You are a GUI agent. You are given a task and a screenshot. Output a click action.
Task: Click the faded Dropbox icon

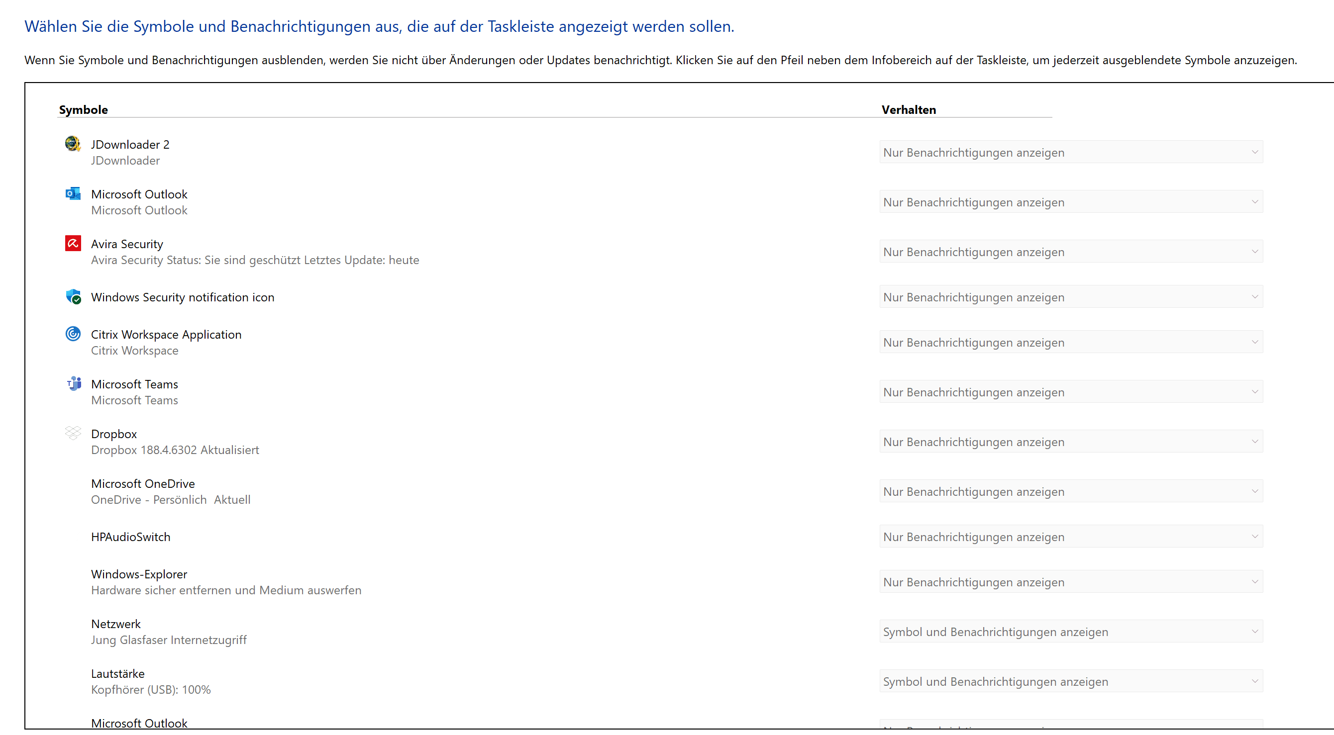[x=73, y=433]
